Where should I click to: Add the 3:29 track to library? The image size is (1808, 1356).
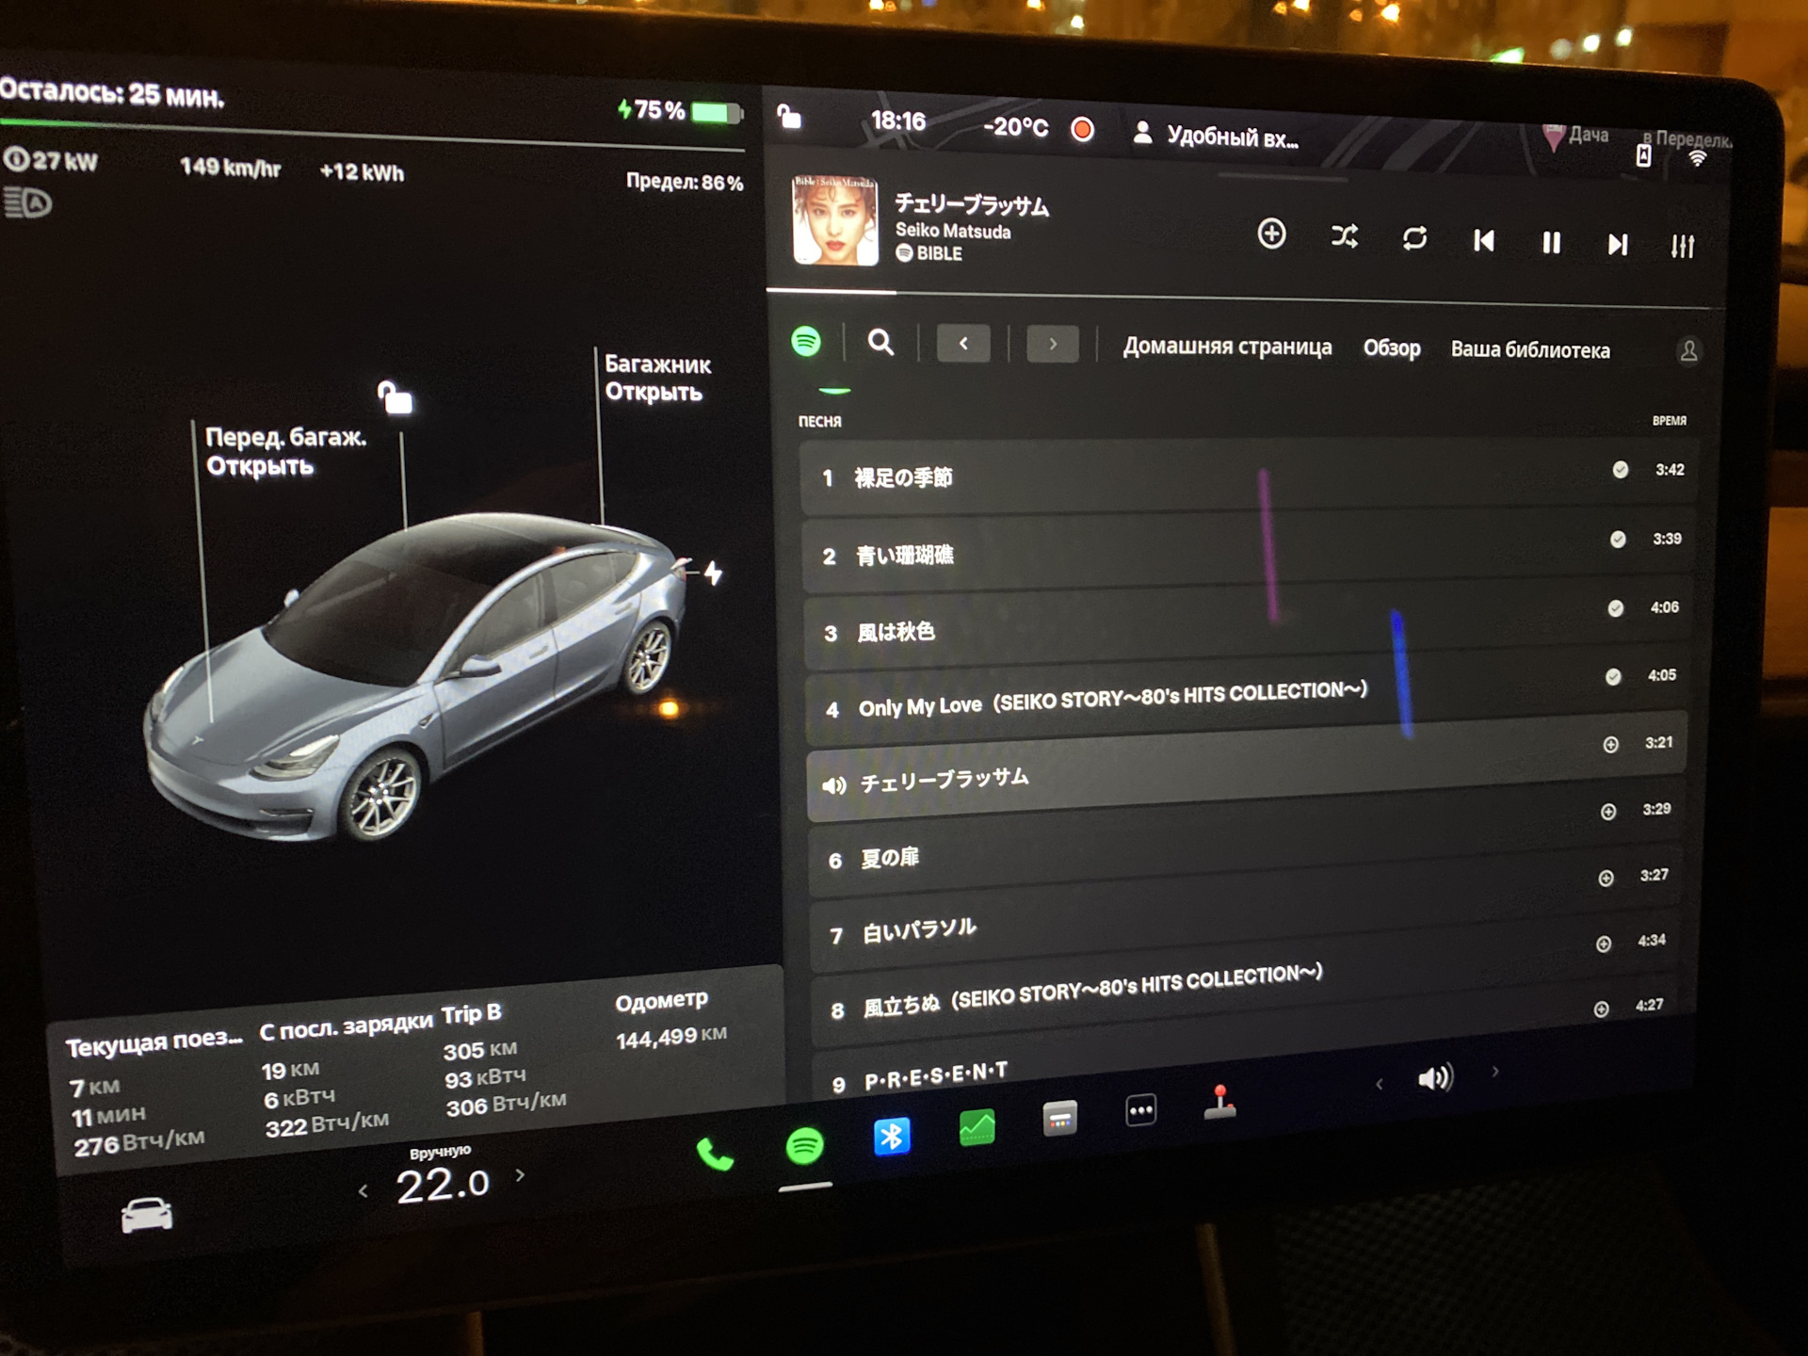[x=1607, y=811]
